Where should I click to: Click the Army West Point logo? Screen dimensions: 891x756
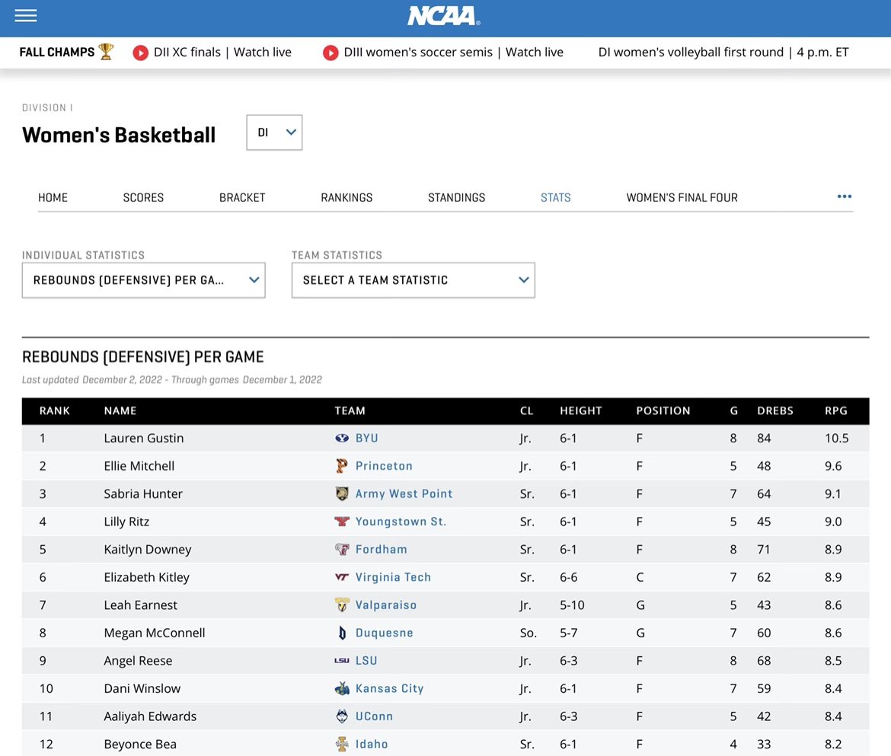pyautogui.click(x=341, y=493)
